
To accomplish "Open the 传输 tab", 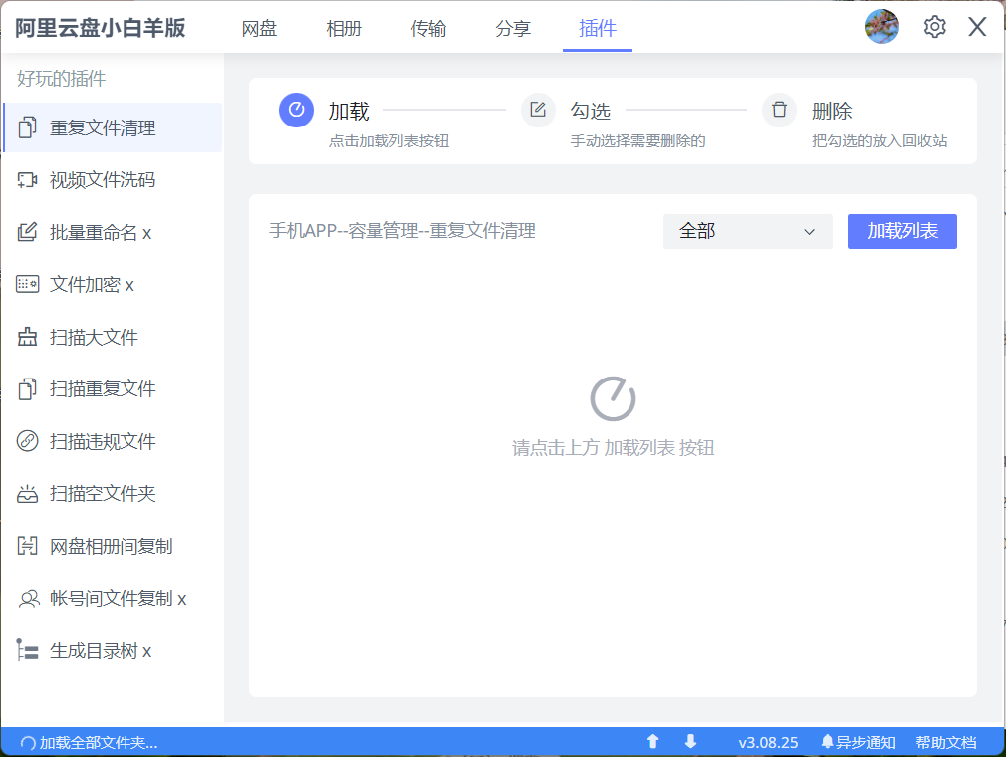I will coord(428,29).
